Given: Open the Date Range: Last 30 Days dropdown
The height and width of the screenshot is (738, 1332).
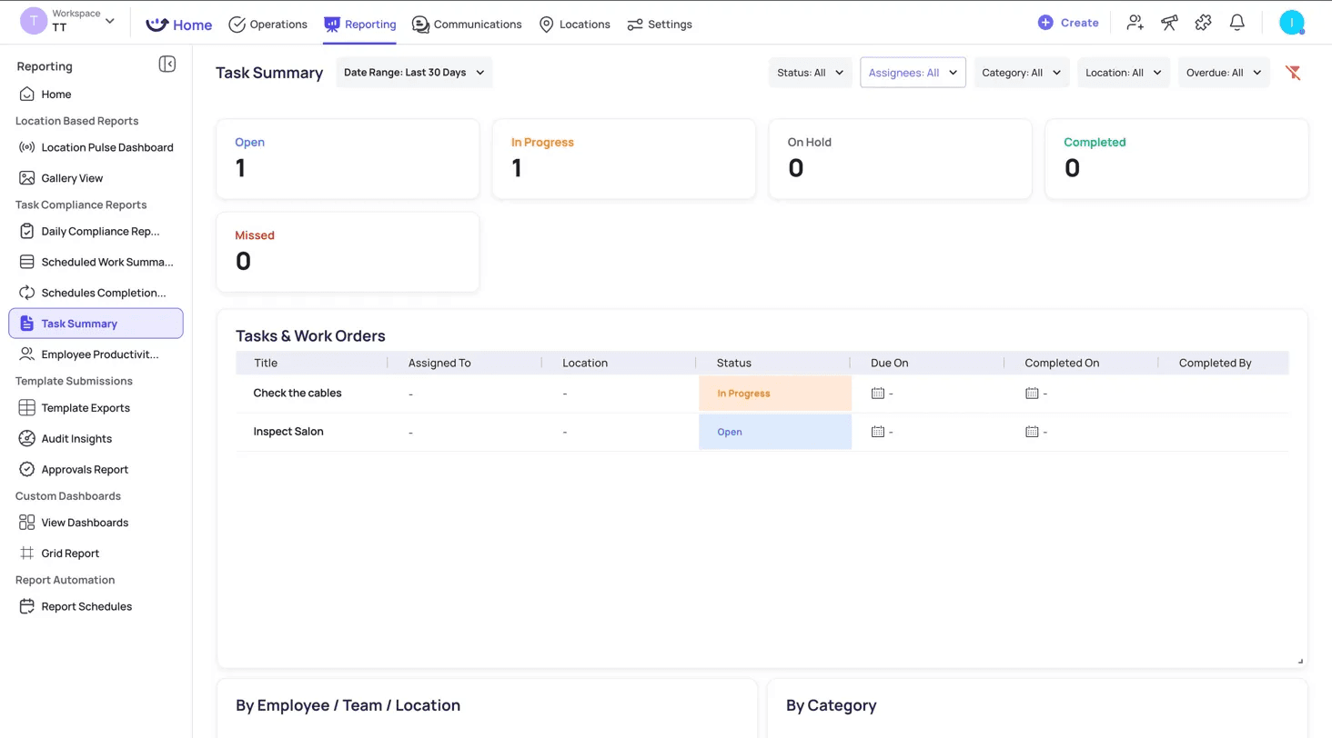Looking at the screenshot, I should 414,73.
